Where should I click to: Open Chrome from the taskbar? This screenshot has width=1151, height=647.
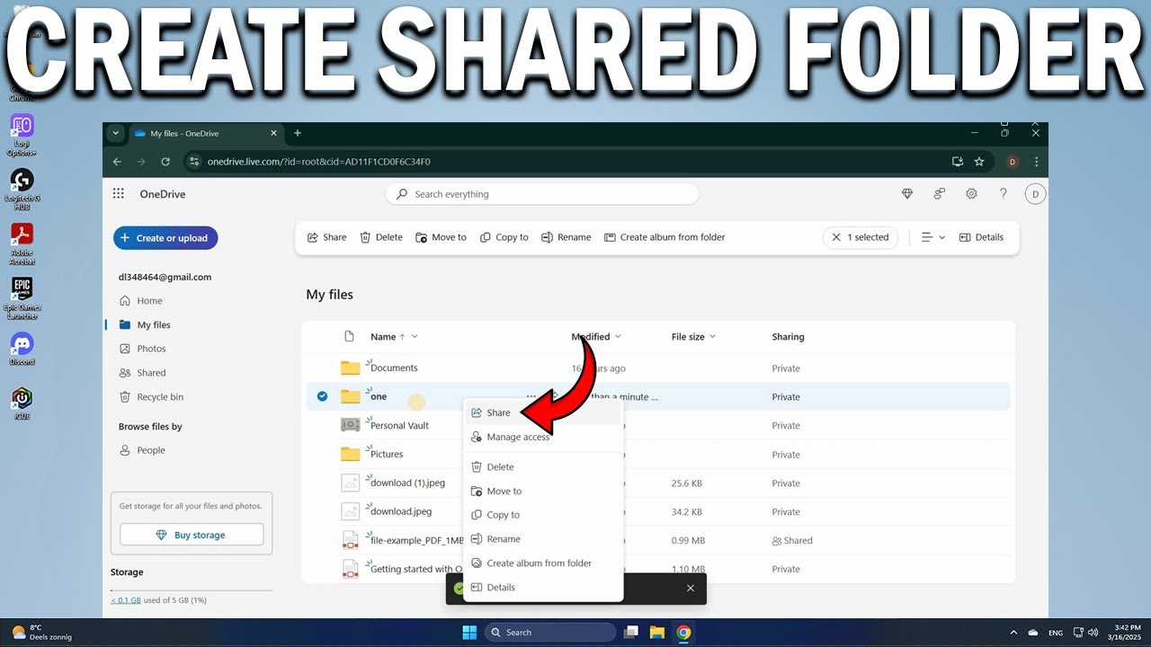(x=684, y=633)
